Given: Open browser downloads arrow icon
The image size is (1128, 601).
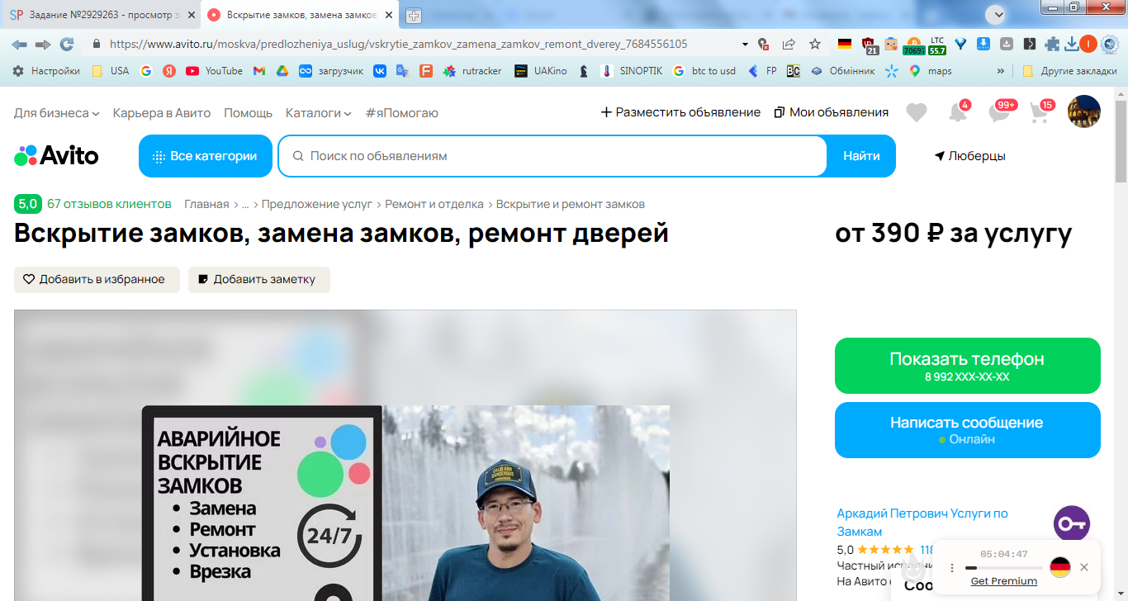Looking at the screenshot, I should pyautogui.click(x=1071, y=44).
